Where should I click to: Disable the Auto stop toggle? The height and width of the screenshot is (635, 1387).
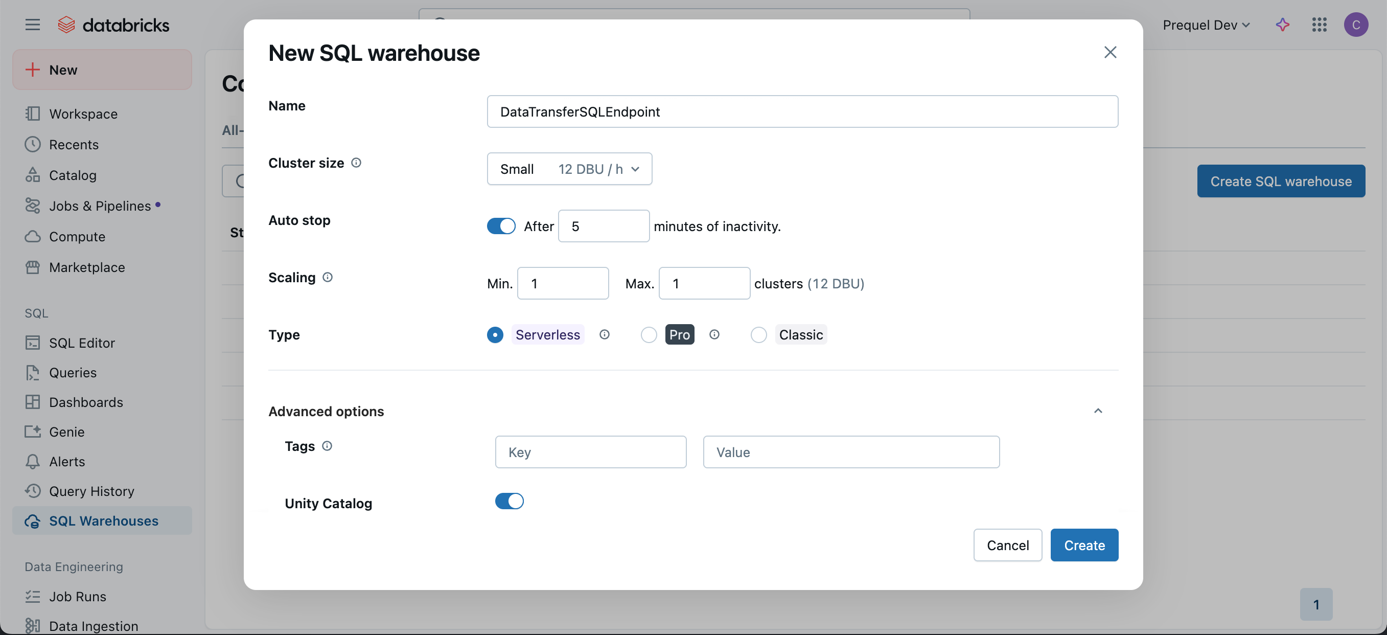click(x=501, y=226)
